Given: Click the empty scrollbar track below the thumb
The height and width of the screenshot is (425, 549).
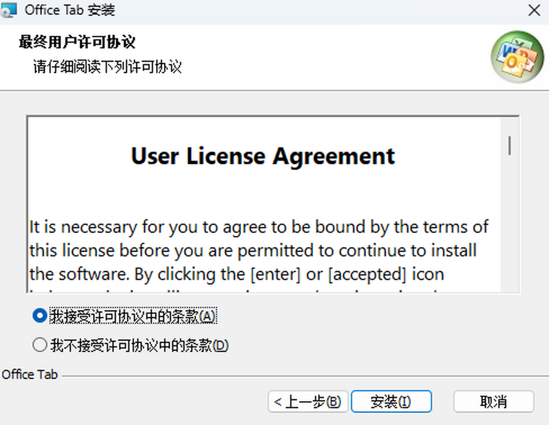Looking at the screenshot, I should coord(510,228).
